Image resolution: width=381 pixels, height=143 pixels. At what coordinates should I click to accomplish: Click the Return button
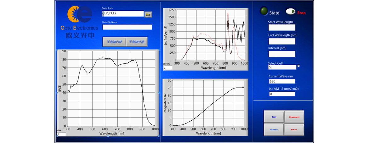(294, 129)
